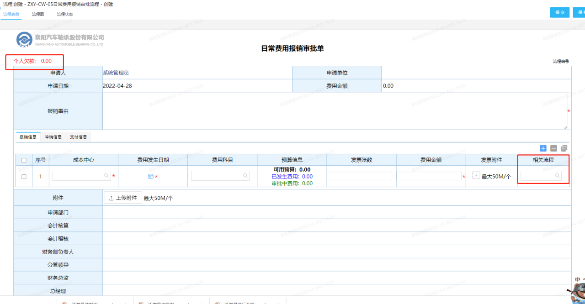Click the 流程编号 label
This screenshot has height=304, width=585.
[561, 61]
